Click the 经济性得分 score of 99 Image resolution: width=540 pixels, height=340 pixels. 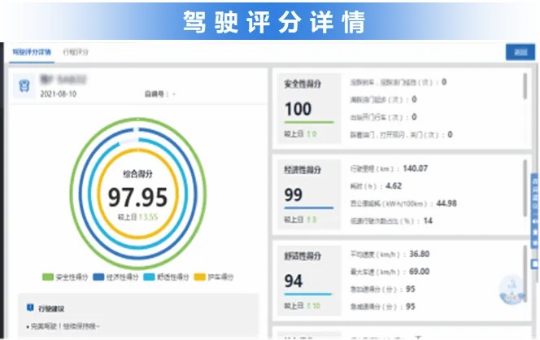point(294,195)
